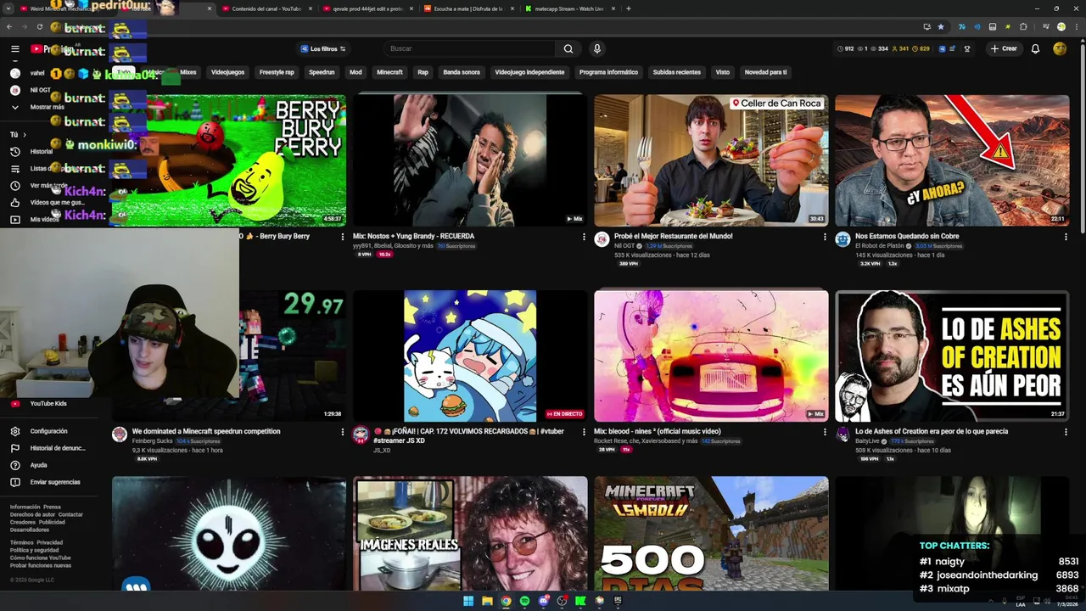Open BaityLive channel avatar

[x=842, y=434]
